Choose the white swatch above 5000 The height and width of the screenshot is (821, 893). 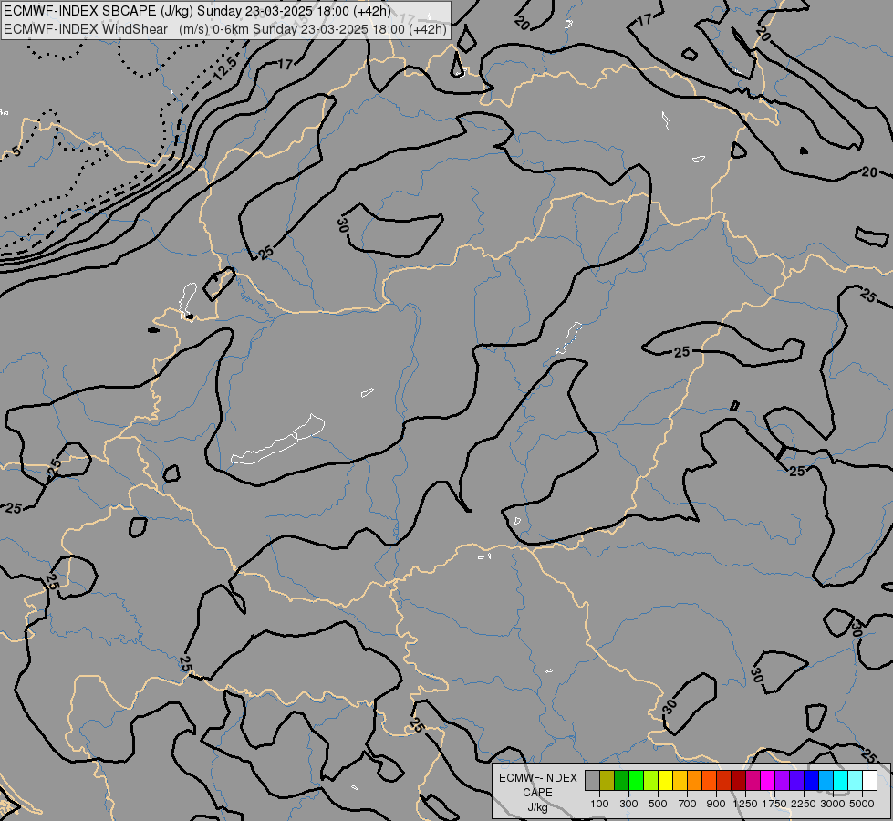click(x=870, y=781)
